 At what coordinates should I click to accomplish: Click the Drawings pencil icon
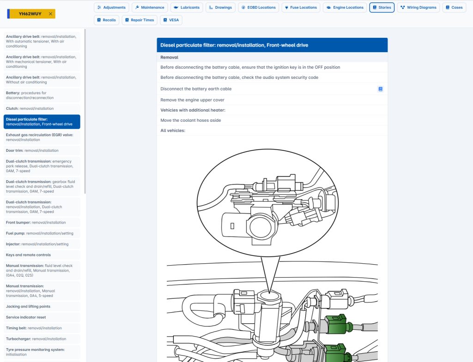pyautogui.click(x=211, y=7)
